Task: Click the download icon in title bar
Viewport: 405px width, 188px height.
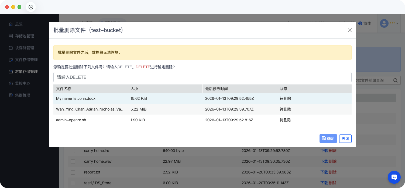Action: pos(31,7)
